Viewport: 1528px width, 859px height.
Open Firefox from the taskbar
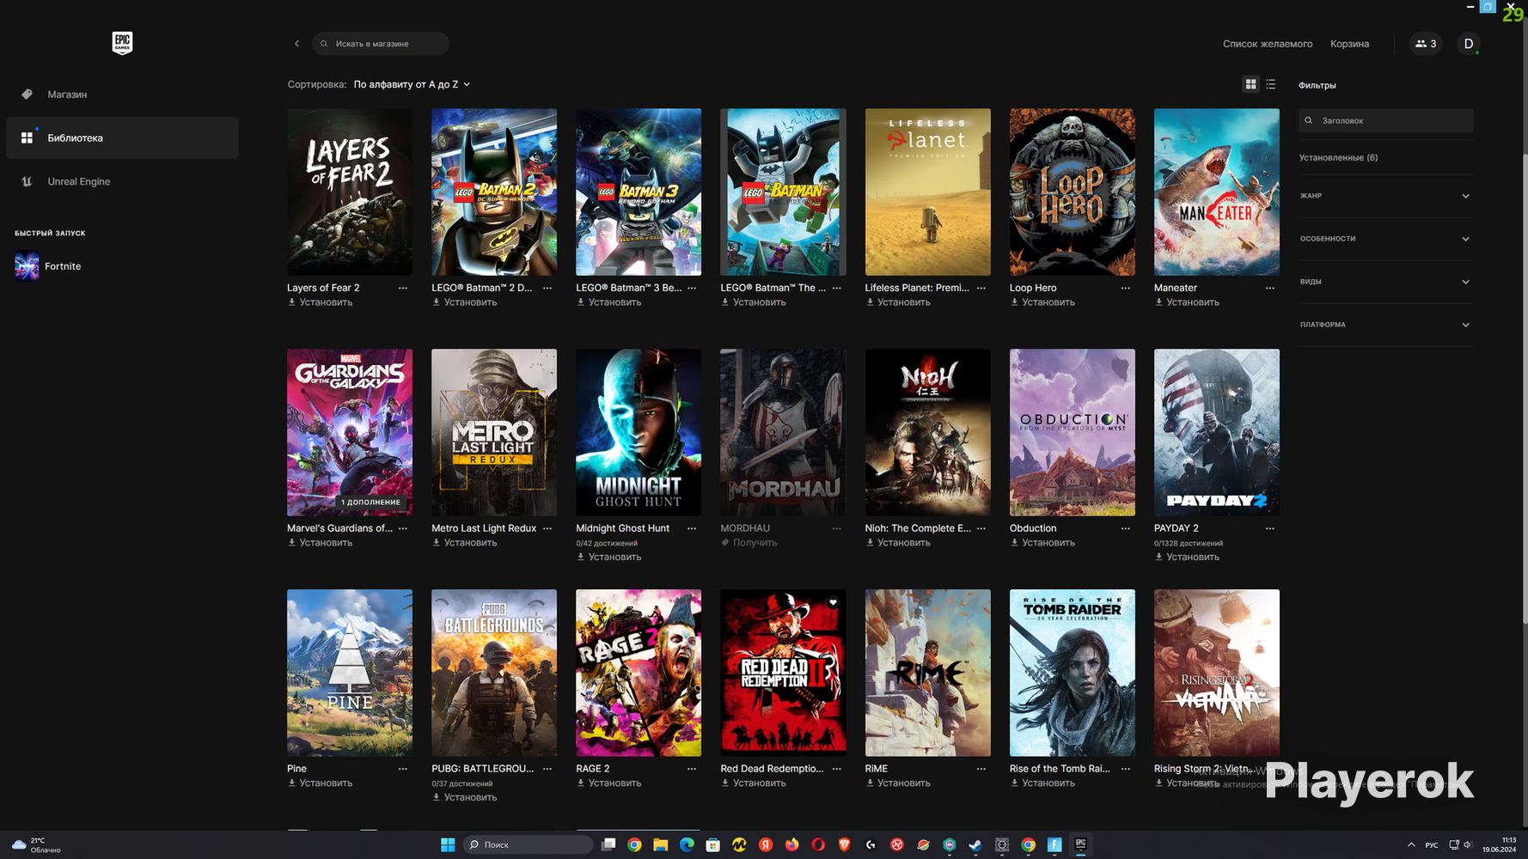792,844
